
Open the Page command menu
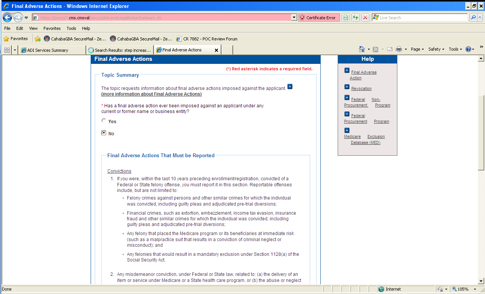[417, 49]
